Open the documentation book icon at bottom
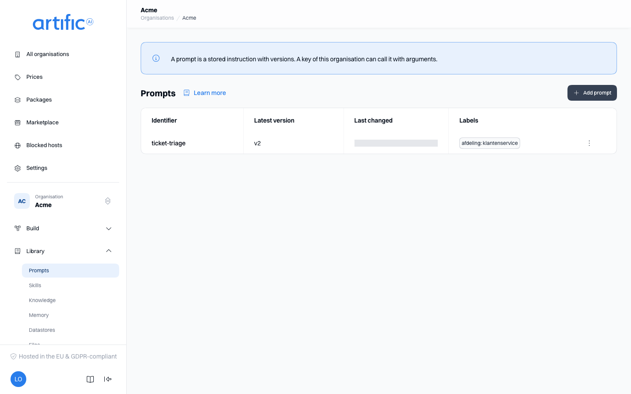Image resolution: width=631 pixels, height=394 pixels. [90, 379]
